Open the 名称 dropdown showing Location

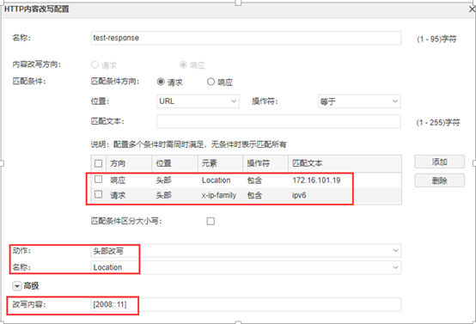(246, 267)
